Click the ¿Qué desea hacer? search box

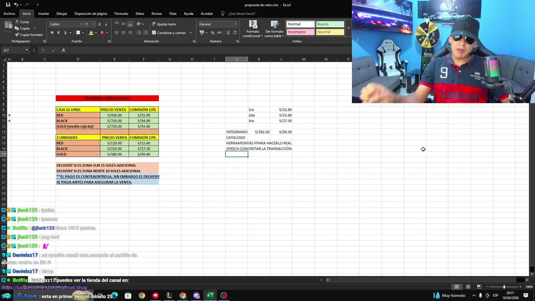coord(241,13)
